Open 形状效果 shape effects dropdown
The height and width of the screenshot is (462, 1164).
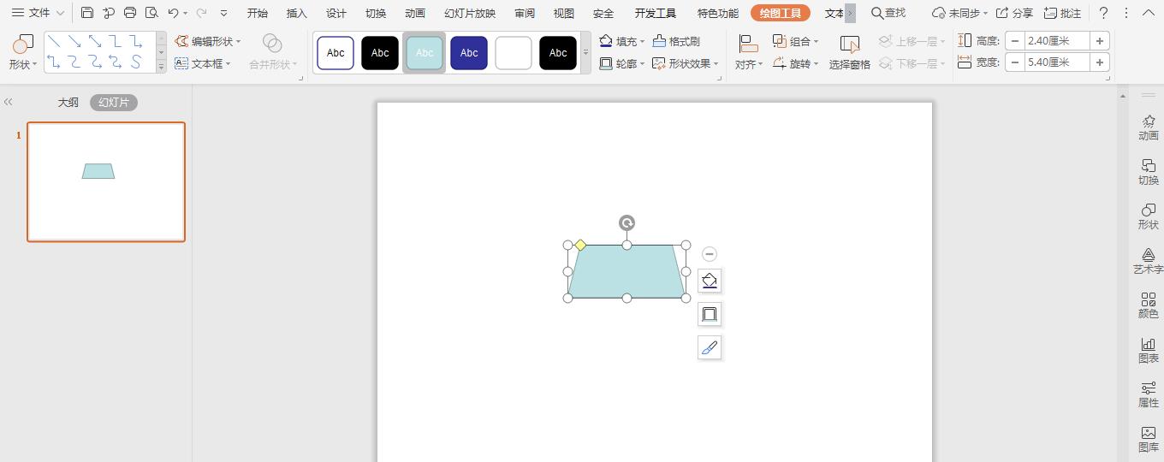pos(716,64)
